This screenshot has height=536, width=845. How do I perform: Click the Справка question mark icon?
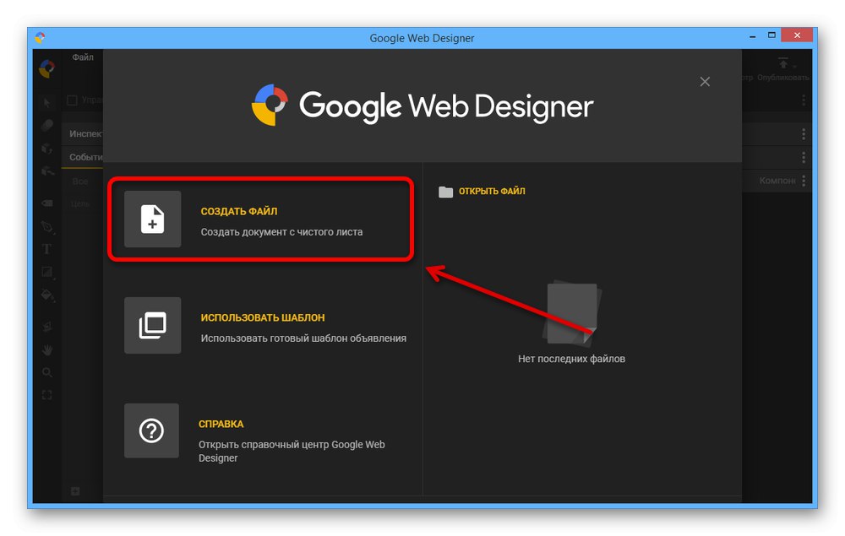click(151, 430)
